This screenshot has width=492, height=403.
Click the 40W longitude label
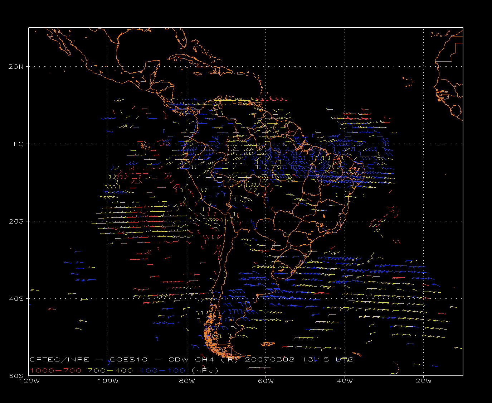click(x=345, y=381)
